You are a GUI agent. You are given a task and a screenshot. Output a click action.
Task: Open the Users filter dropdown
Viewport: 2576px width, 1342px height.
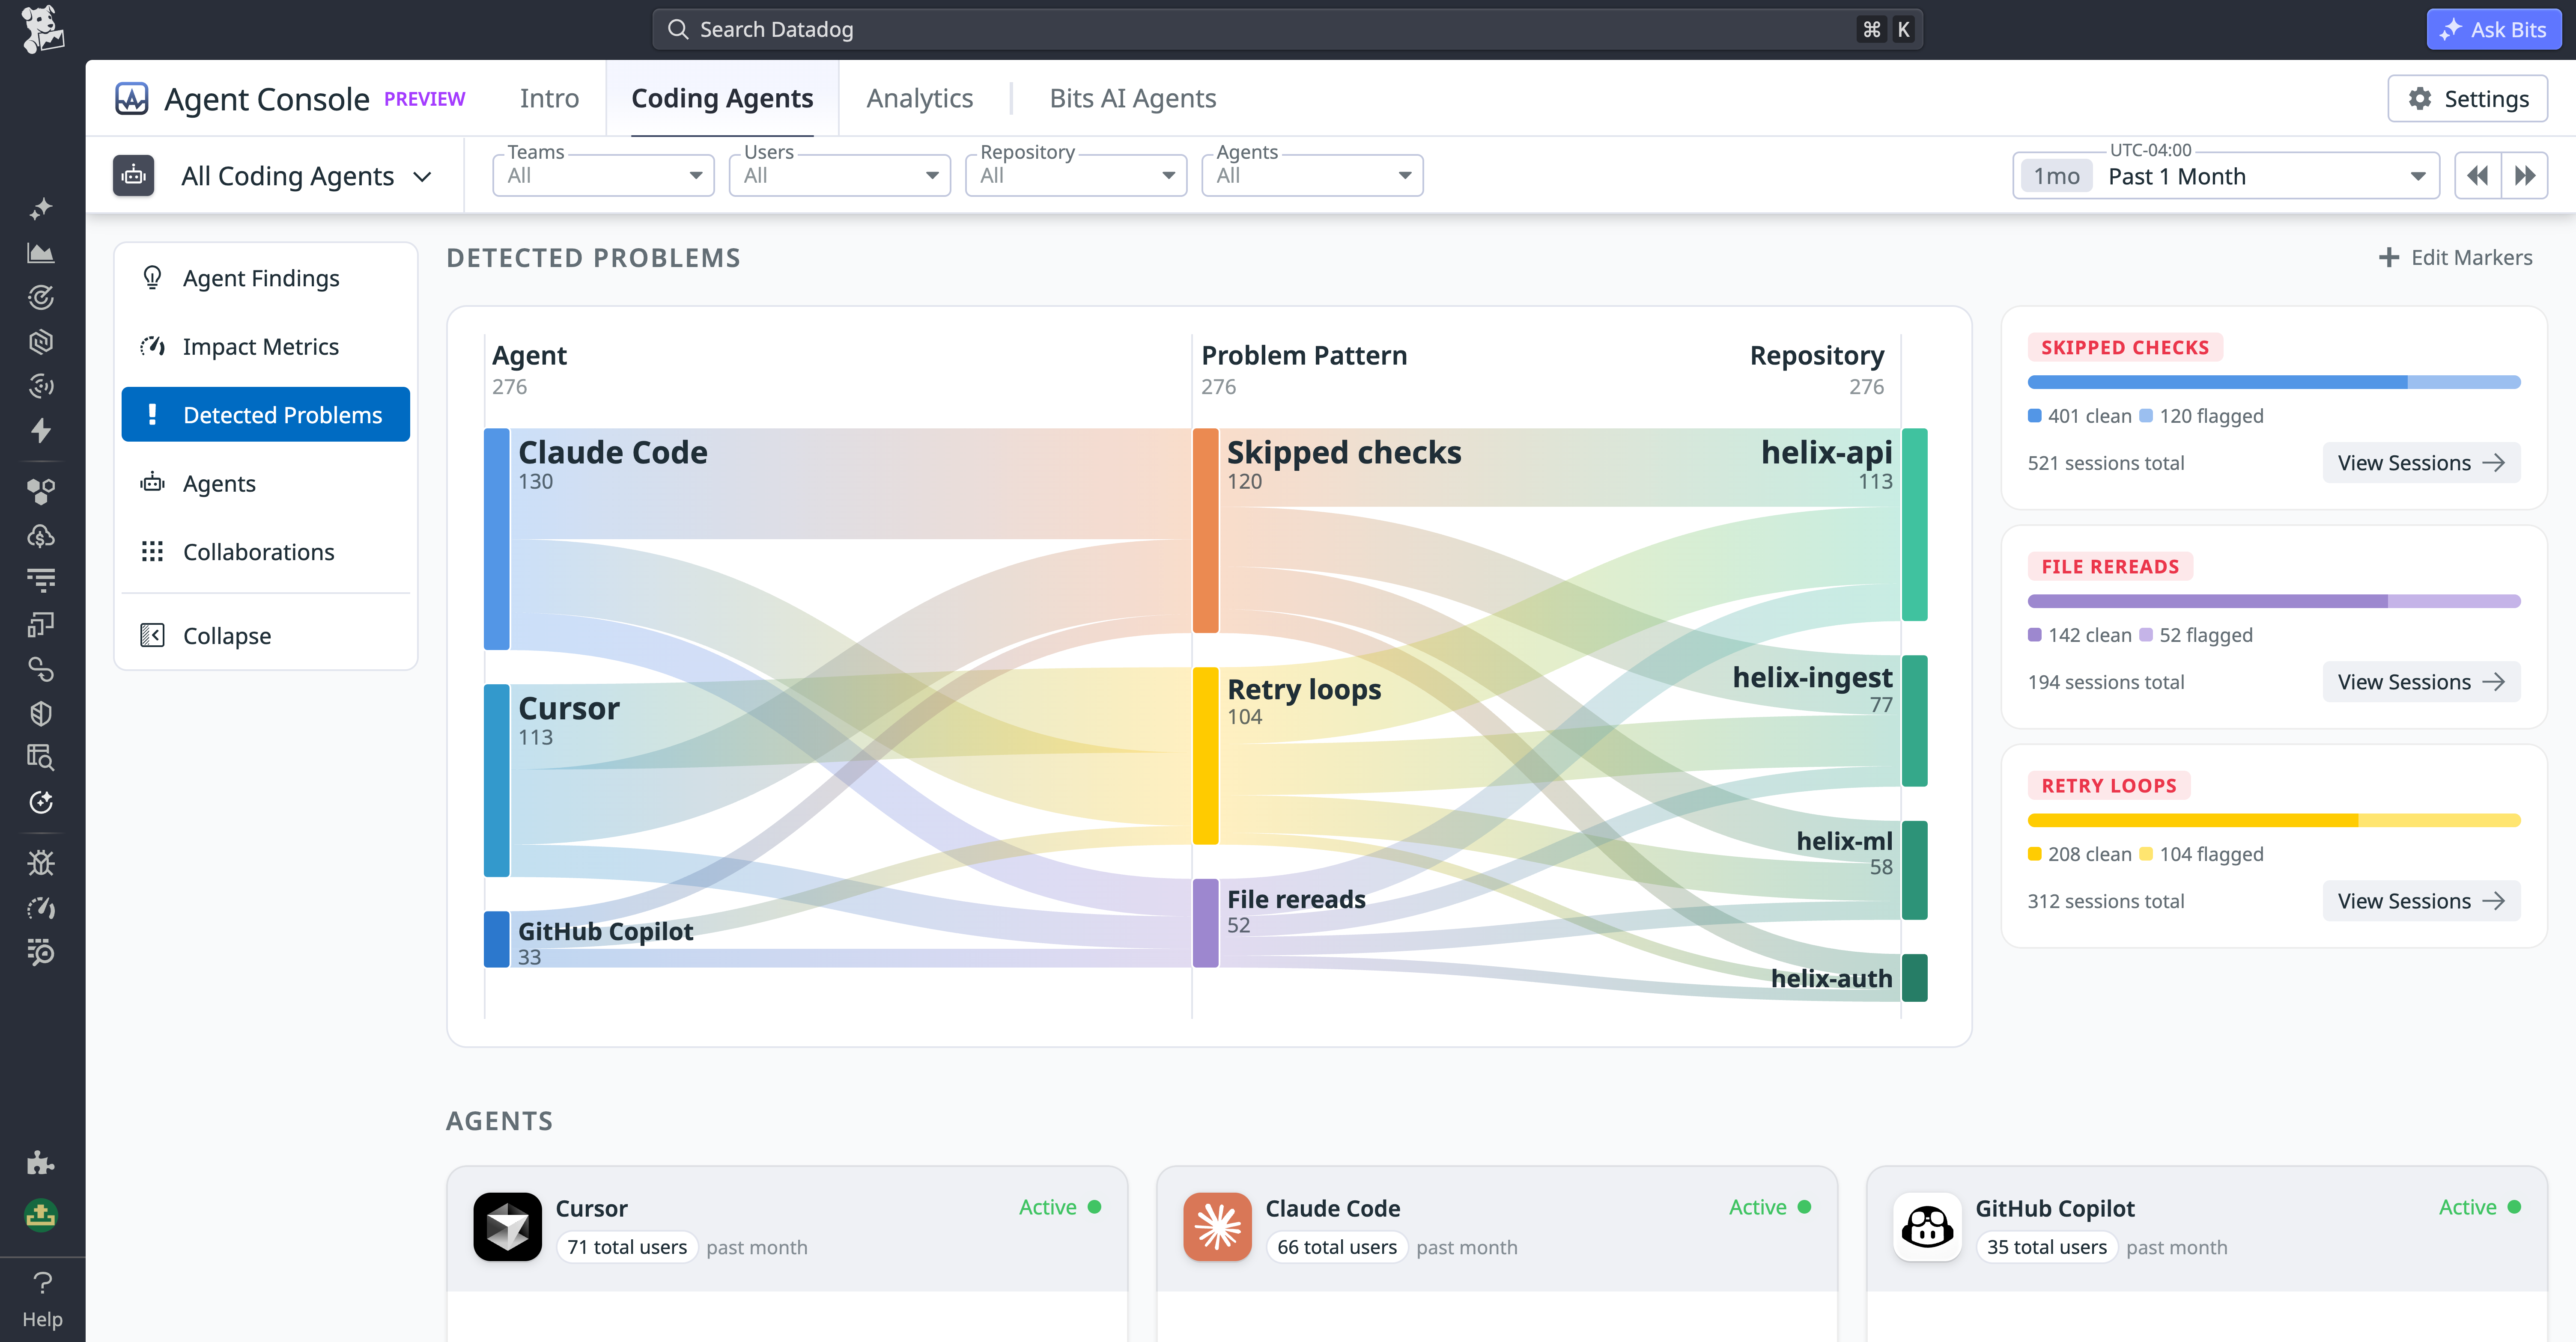840,175
